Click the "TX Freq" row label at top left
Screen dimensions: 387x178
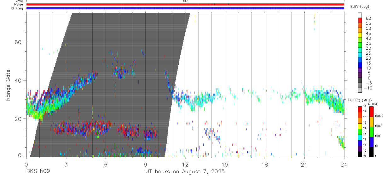[17, 8]
